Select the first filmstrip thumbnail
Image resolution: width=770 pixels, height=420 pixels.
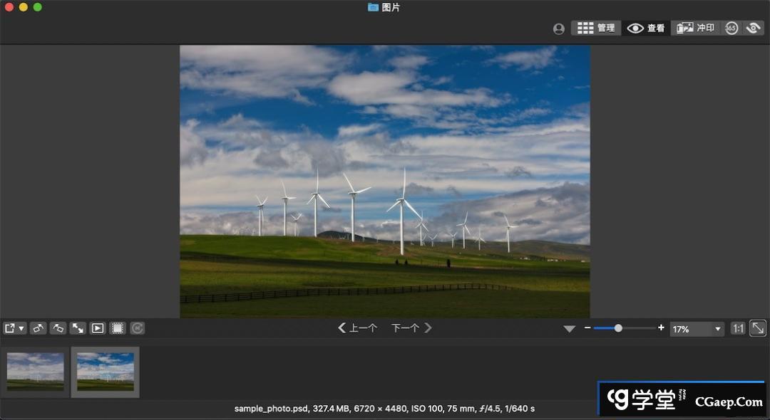pyautogui.click(x=36, y=372)
